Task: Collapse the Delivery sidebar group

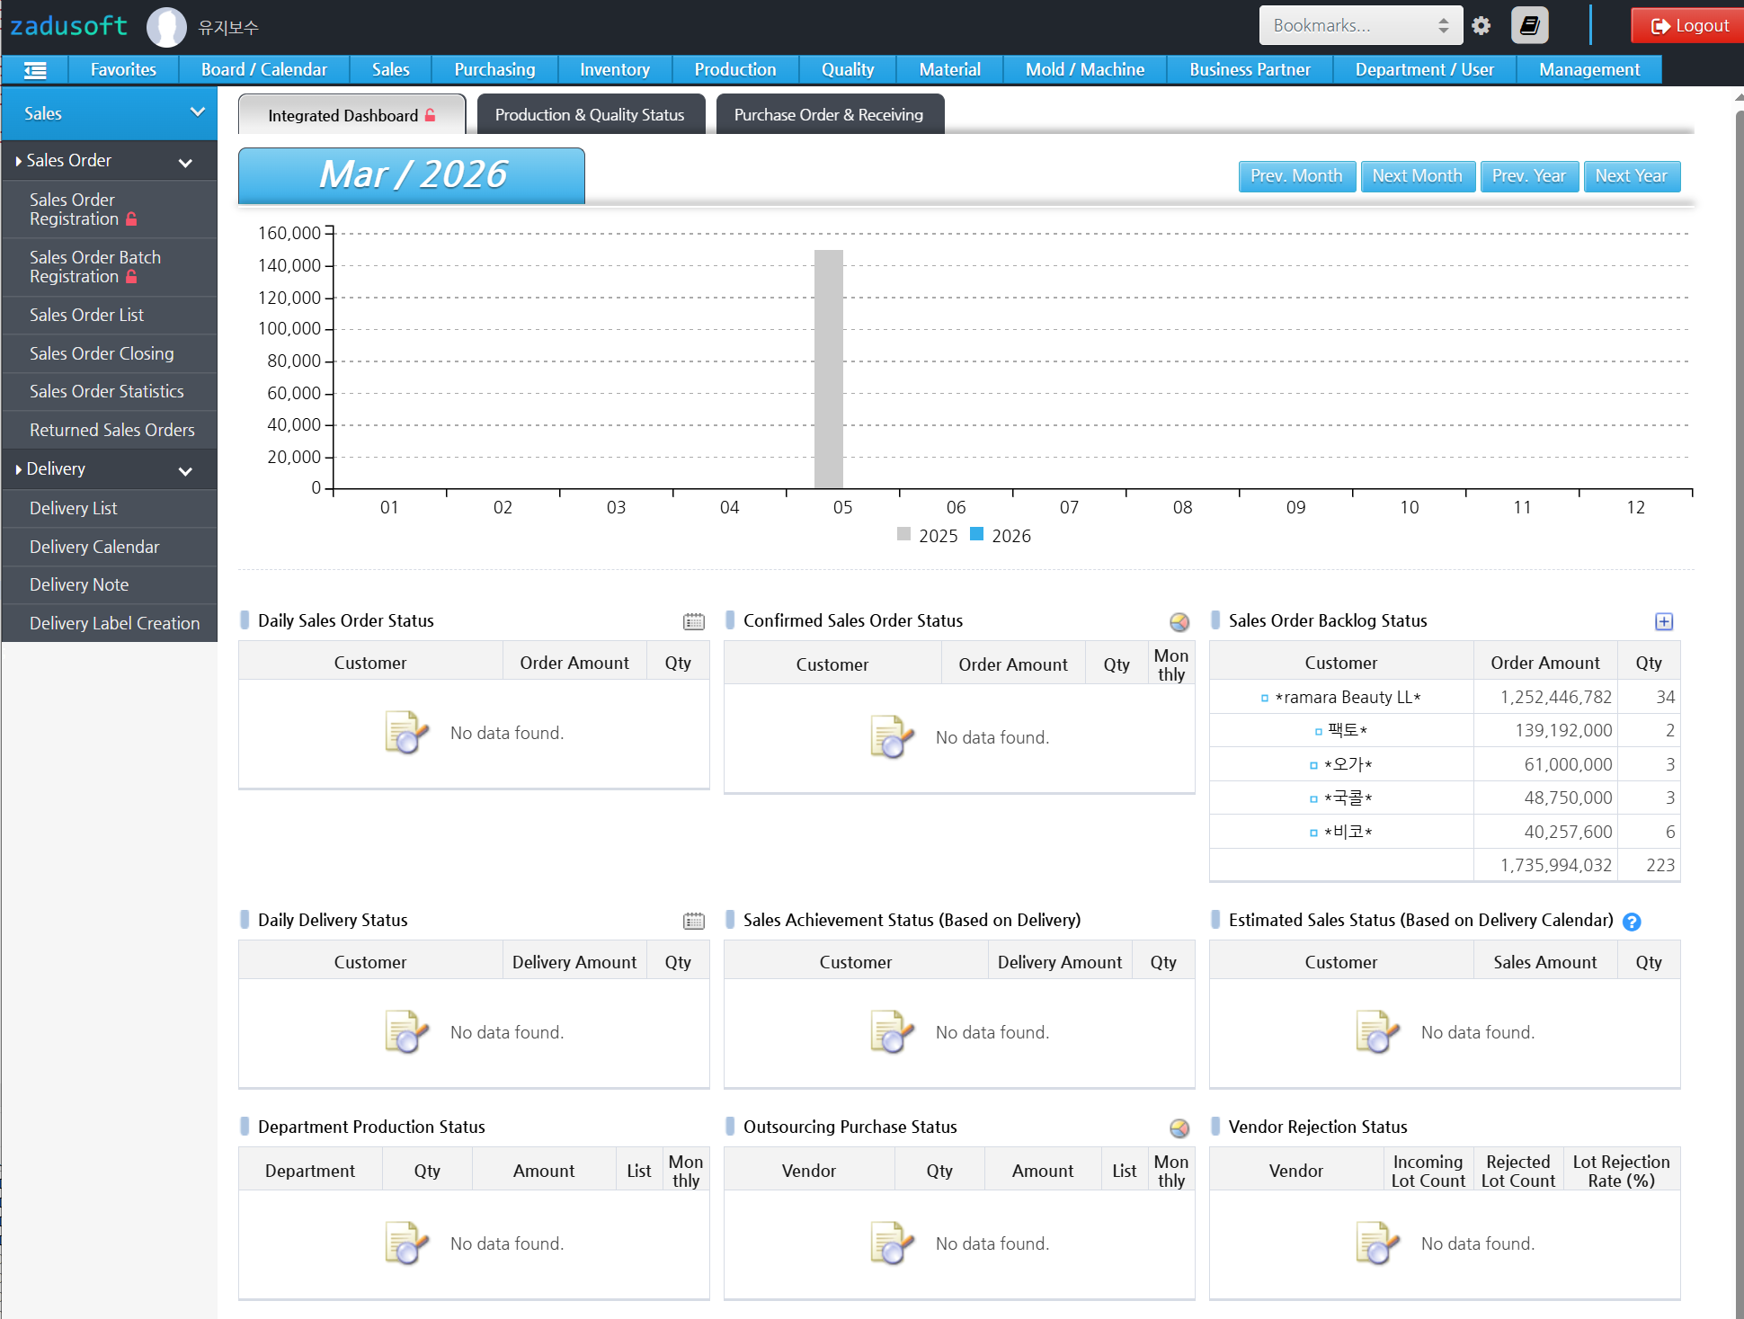Action: click(x=185, y=471)
